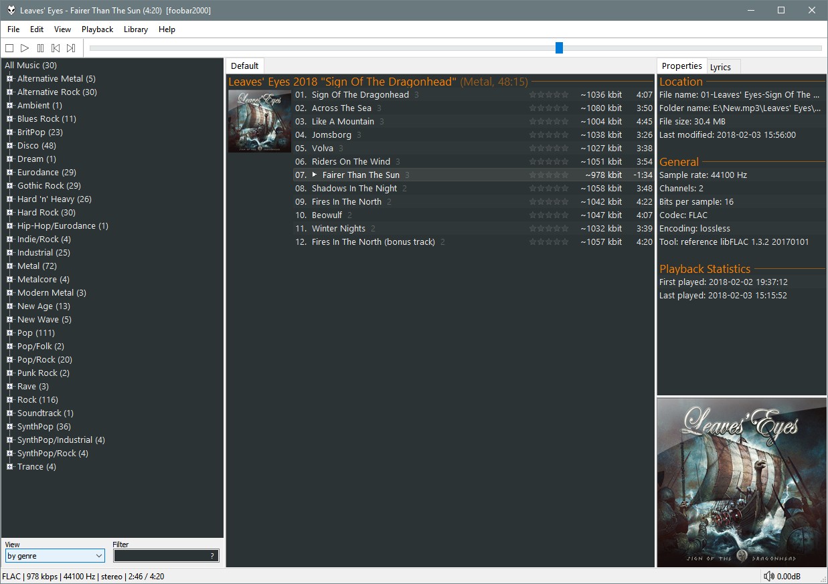Click star rating for Beowulf track
Viewport: 828px width, 584px height.
click(x=549, y=215)
